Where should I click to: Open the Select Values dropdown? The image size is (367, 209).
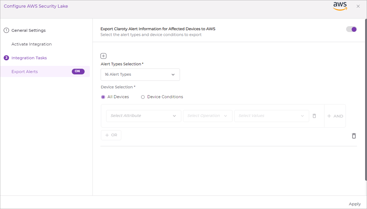pyautogui.click(x=271, y=116)
